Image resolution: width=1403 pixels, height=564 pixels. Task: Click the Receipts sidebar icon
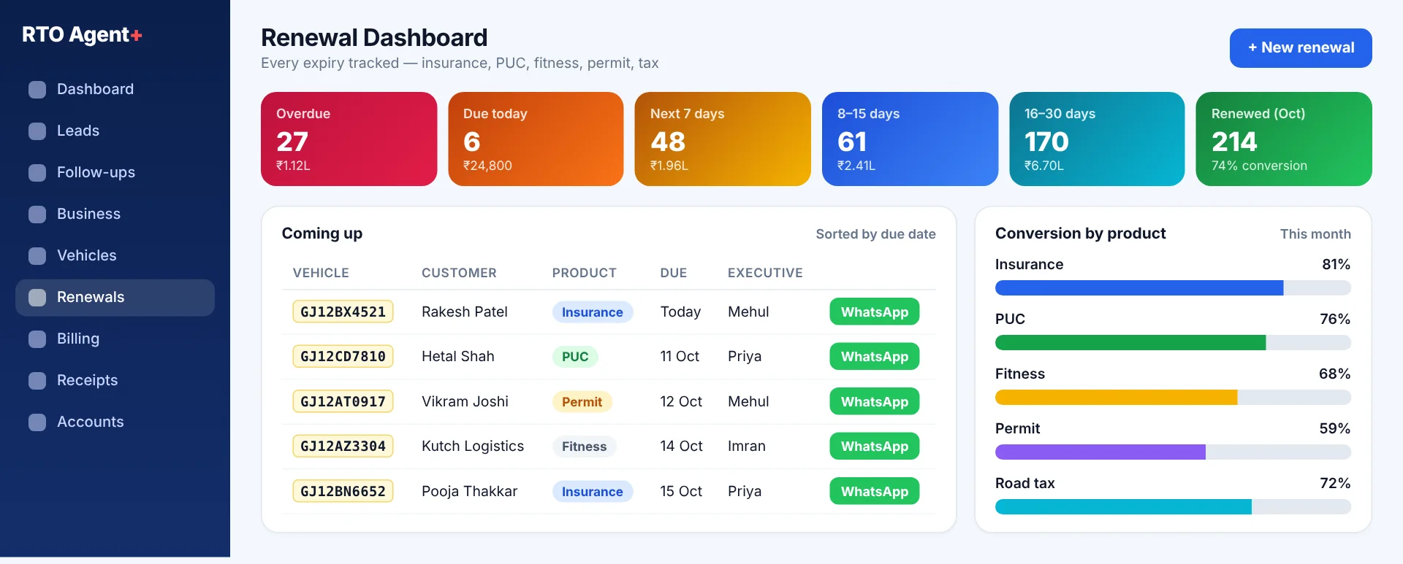(x=37, y=381)
